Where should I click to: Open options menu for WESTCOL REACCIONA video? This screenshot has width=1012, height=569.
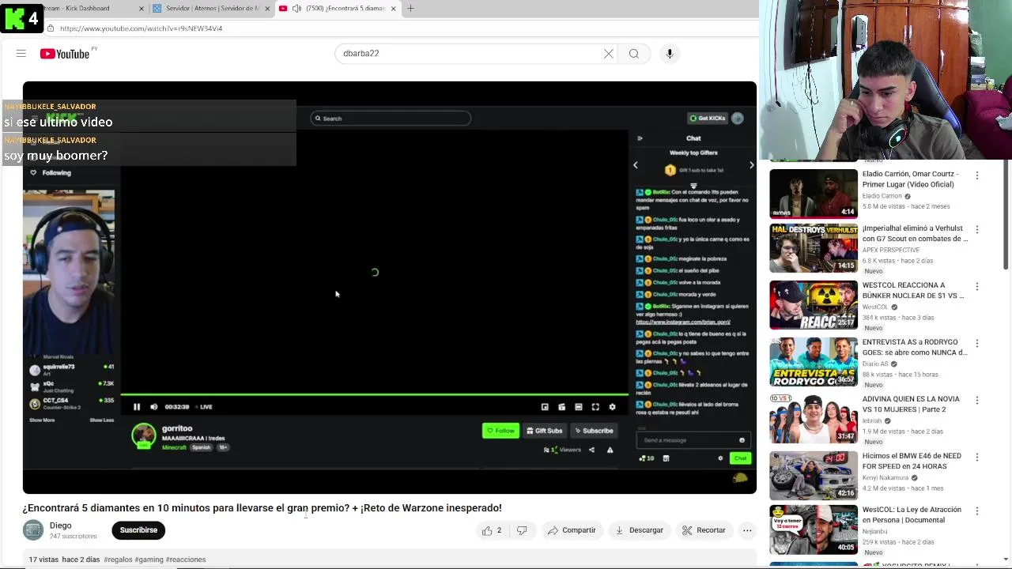click(977, 287)
